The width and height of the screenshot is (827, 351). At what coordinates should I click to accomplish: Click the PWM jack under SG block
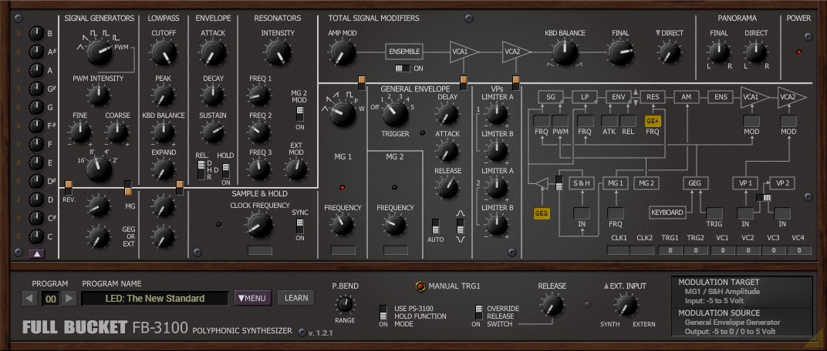[560, 121]
